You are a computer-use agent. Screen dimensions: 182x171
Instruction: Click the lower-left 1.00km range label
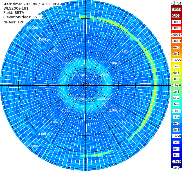tap(79, 99)
